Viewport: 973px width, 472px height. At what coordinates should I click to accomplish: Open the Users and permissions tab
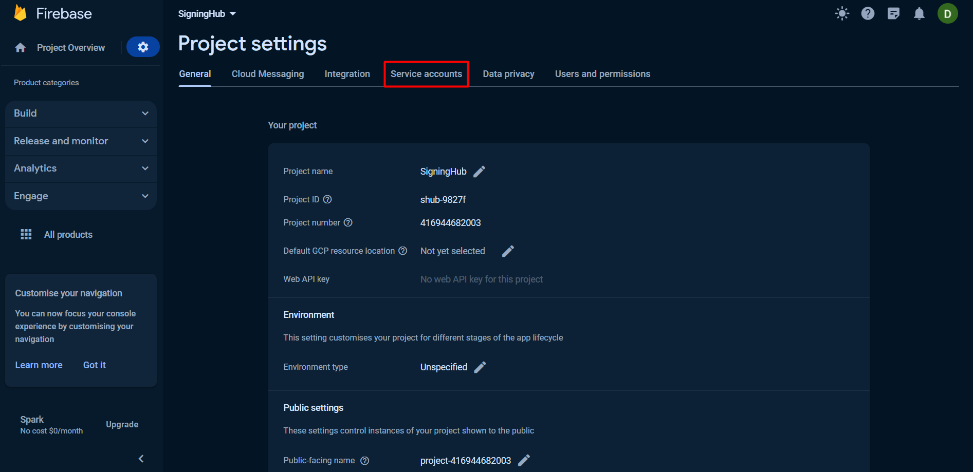pyautogui.click(x=602, y=74)
